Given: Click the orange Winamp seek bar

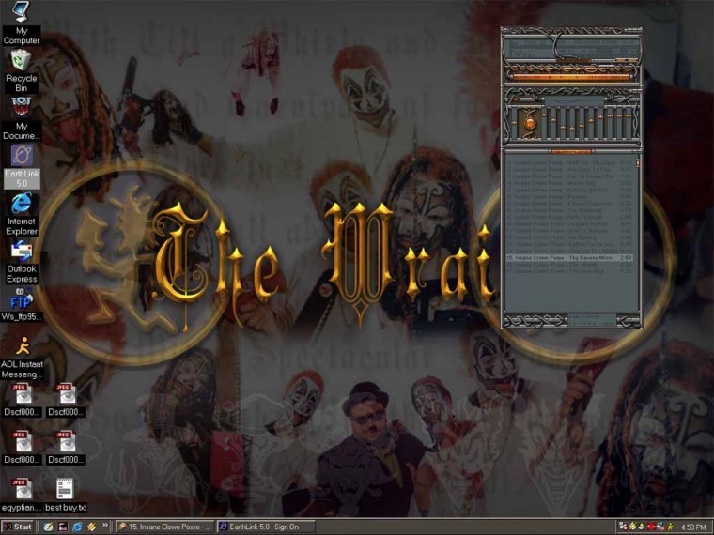Looking at the screenshot, I should pos(572,78).
